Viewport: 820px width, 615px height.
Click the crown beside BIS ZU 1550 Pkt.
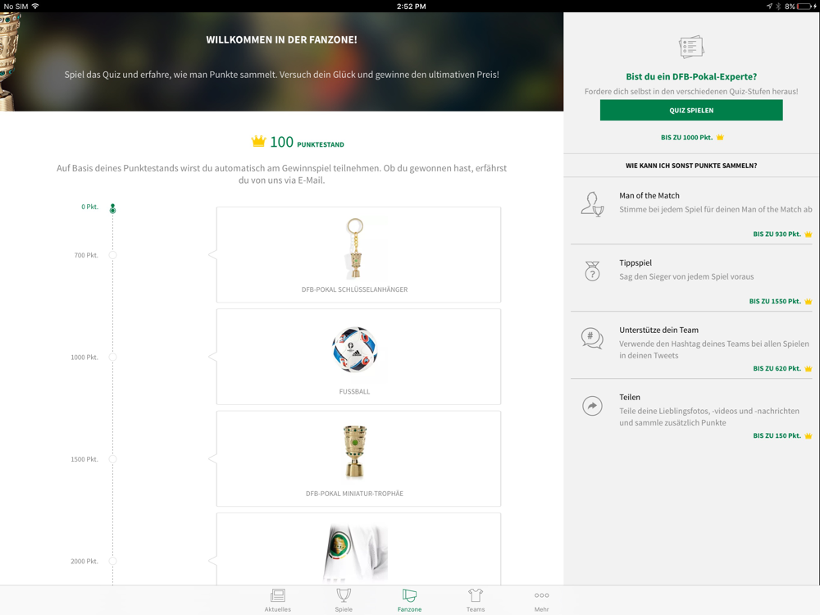pos(808,301)
